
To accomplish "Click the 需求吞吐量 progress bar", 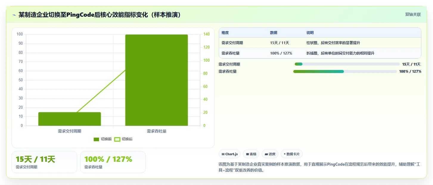I will [x=345, y=71].
